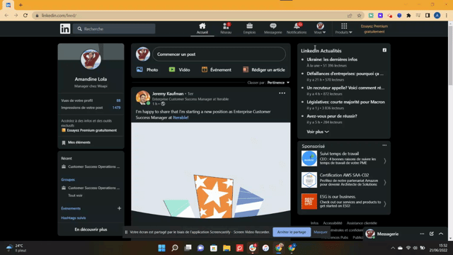The image size is (453, 255).
Task: Open the Sponsorisé options menu
Action: pos(384,145)
